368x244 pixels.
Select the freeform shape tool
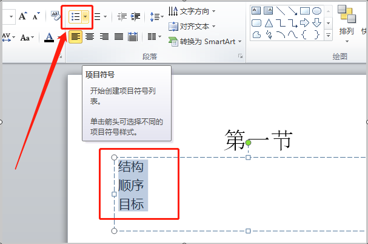pyautogui.click(x=256, y=35)
